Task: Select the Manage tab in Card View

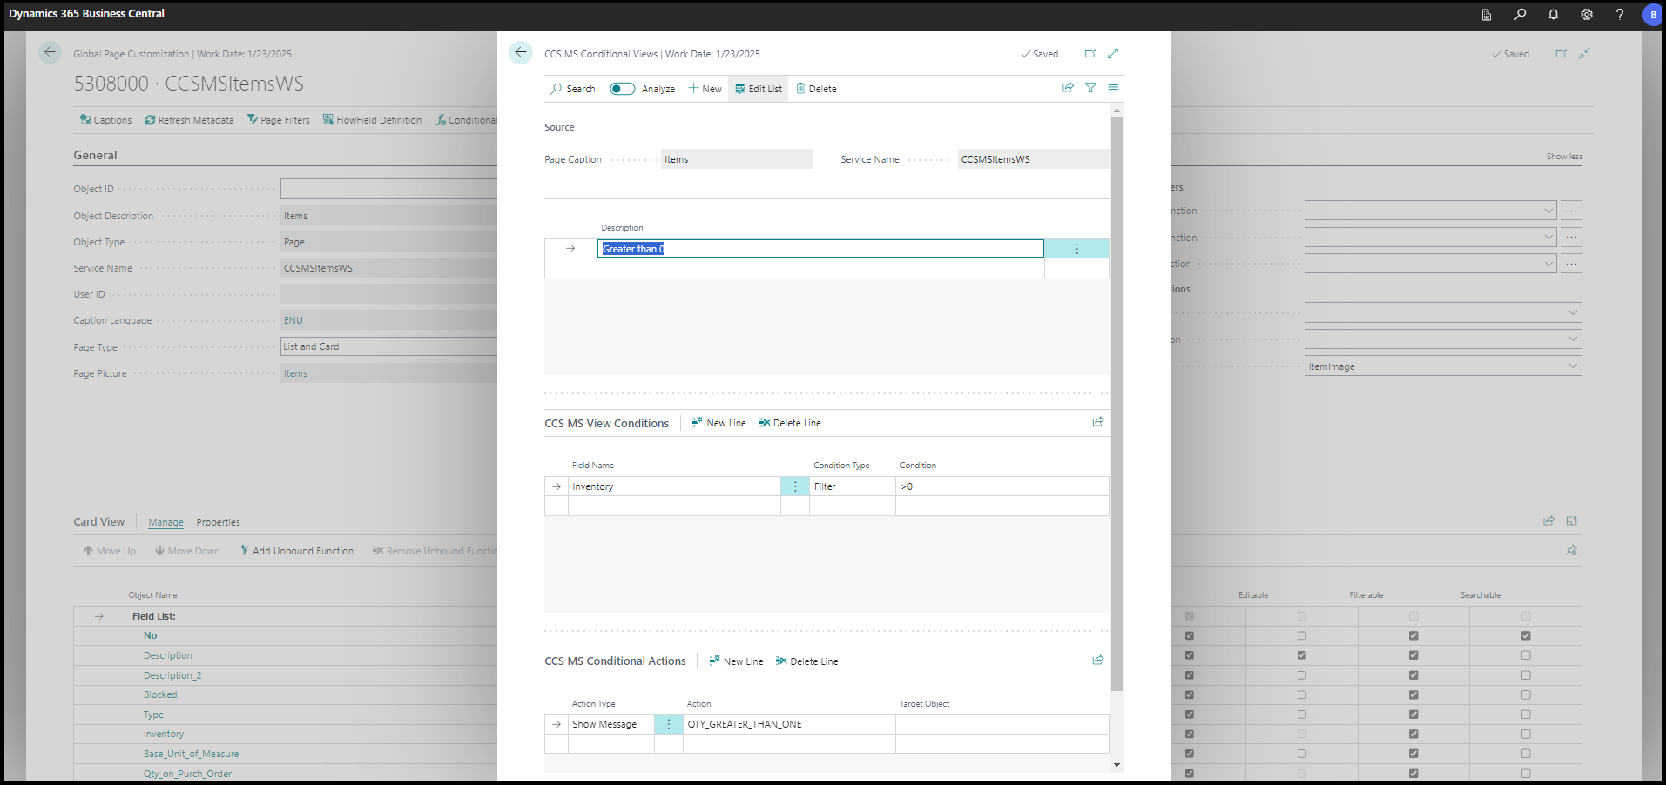Action: tap(165, 522)
